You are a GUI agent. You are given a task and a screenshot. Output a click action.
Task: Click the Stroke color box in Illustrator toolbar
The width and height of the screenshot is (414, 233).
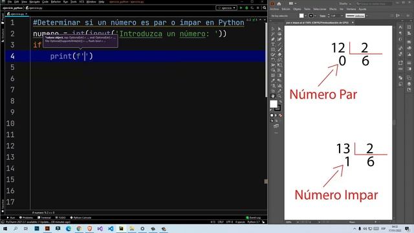click(278, 108)
